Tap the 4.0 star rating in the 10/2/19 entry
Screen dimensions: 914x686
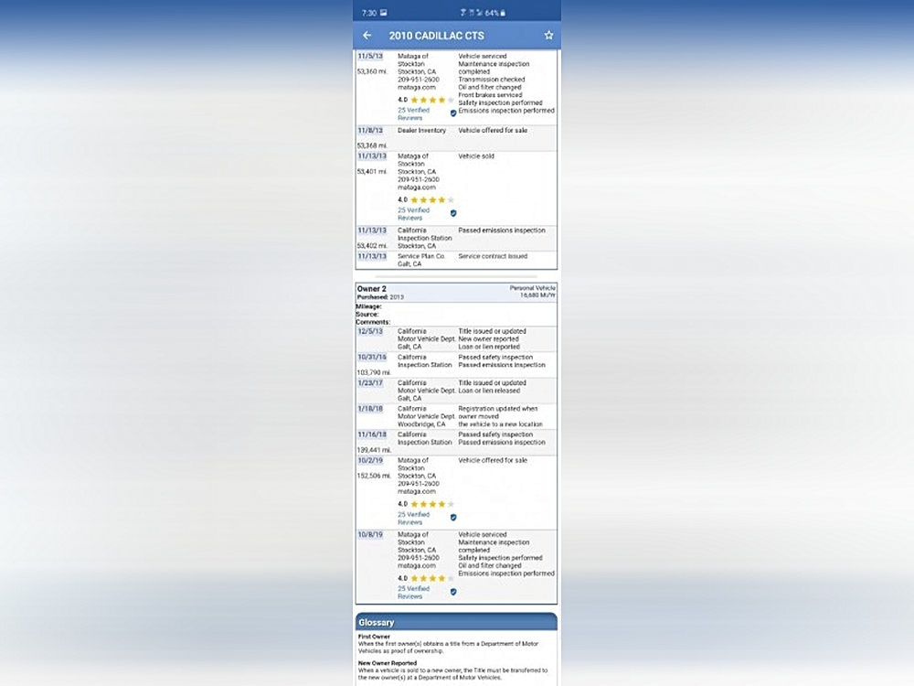[425, 504]
